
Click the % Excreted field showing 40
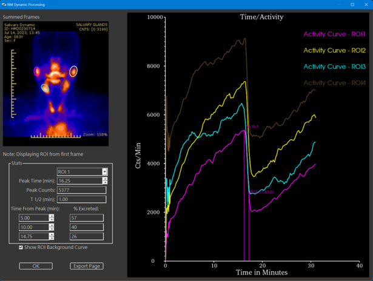pos(87,227)
